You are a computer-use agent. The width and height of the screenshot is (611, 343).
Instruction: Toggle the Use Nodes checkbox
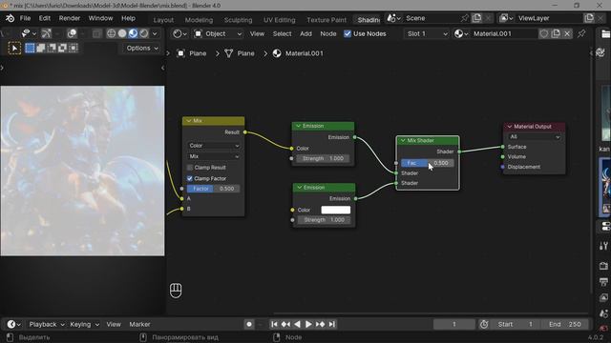[348, 34]
